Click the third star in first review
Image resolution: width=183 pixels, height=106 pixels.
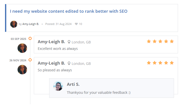pyautogui.click(x=160, y=41)
